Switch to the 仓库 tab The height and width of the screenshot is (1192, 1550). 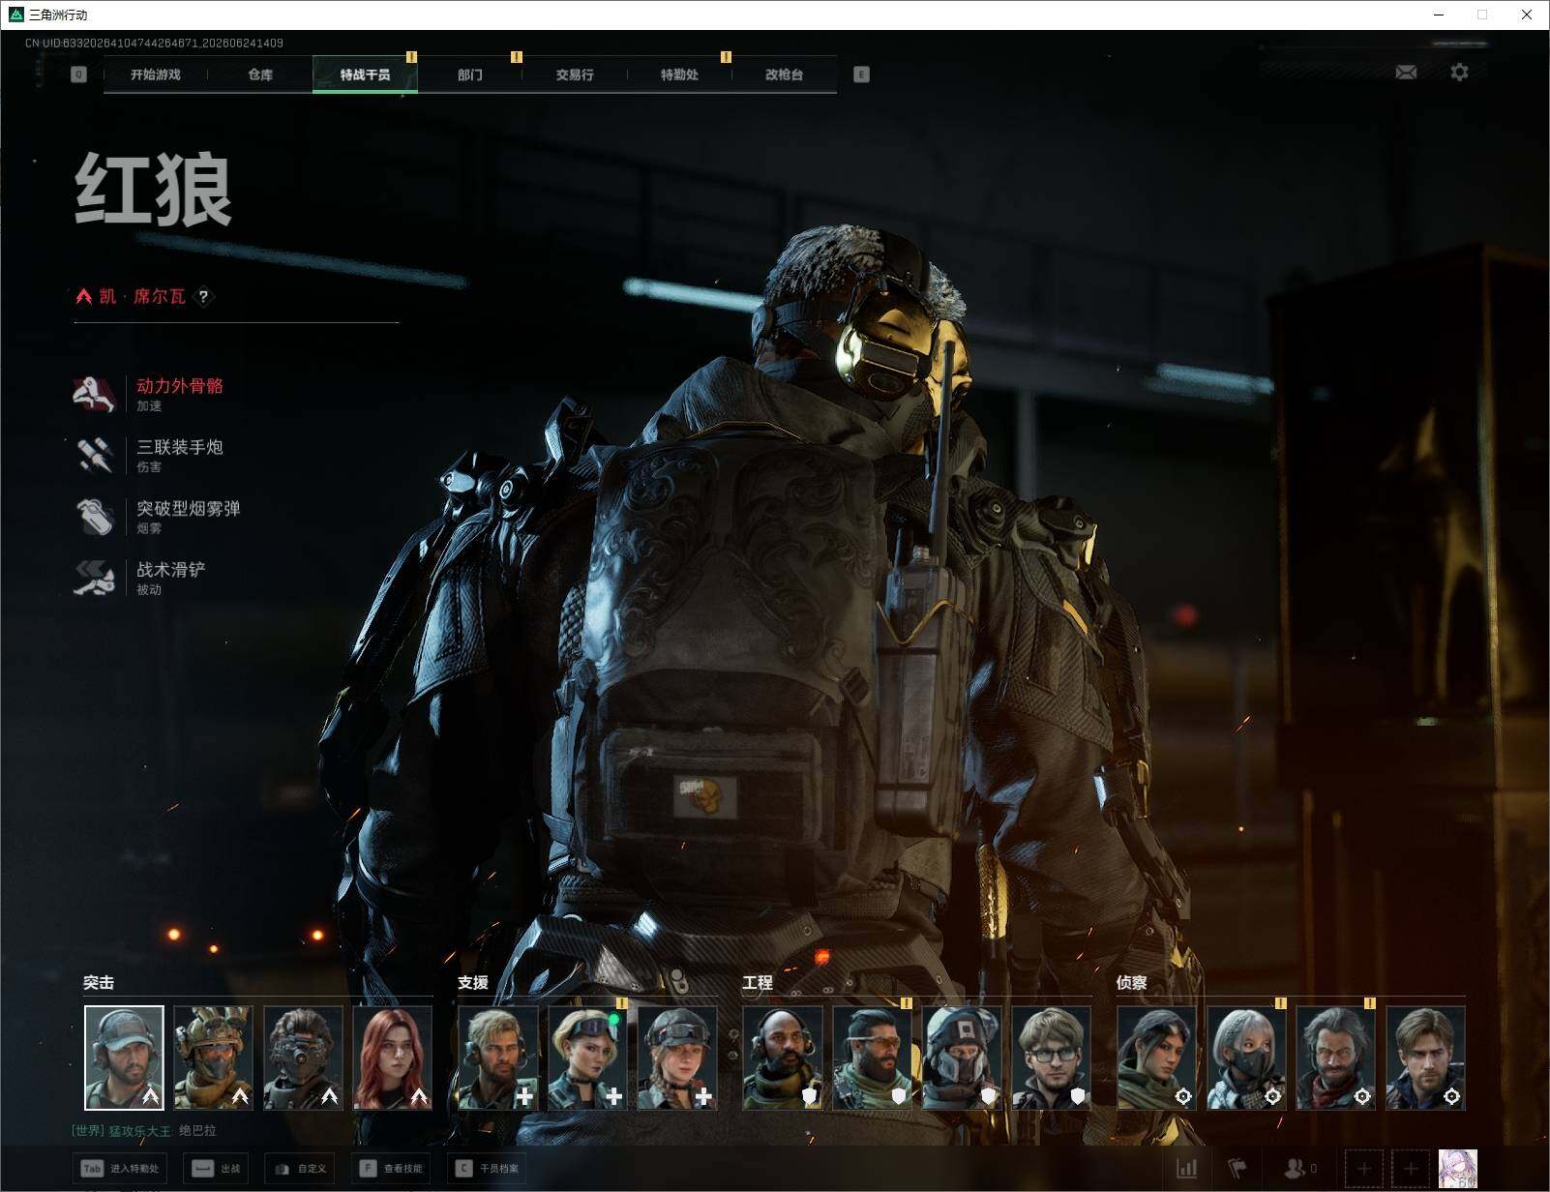(260, 74)
